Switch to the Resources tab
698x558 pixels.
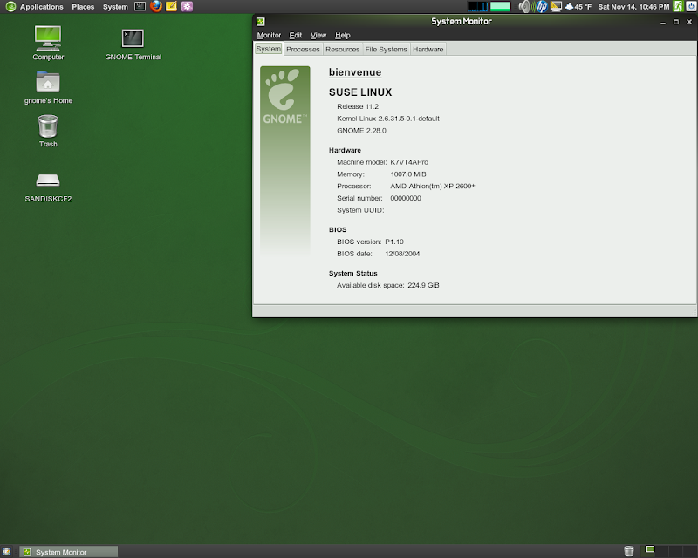pos(342,49)
